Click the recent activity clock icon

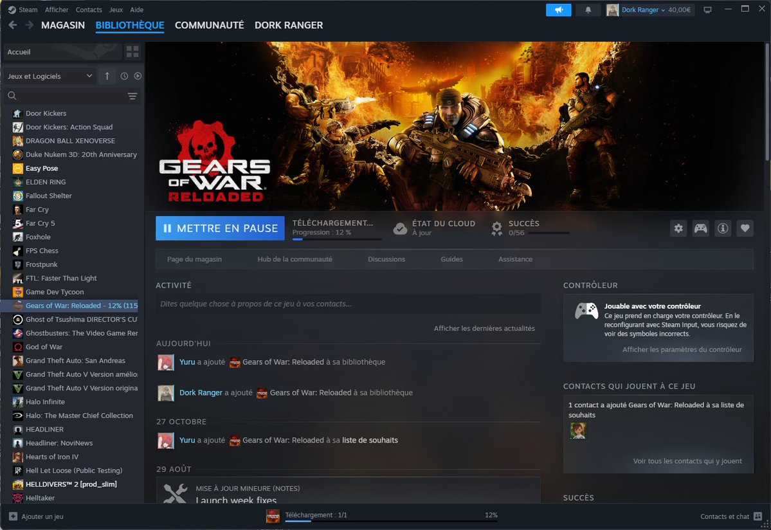click(x=124, y=76)
